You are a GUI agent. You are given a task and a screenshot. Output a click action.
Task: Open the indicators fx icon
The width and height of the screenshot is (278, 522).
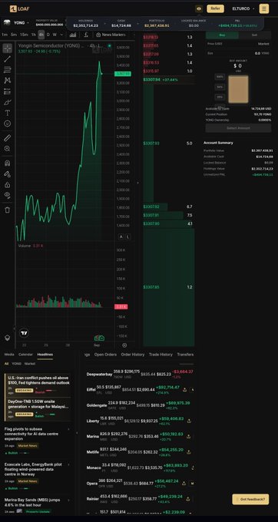[86, 35]
